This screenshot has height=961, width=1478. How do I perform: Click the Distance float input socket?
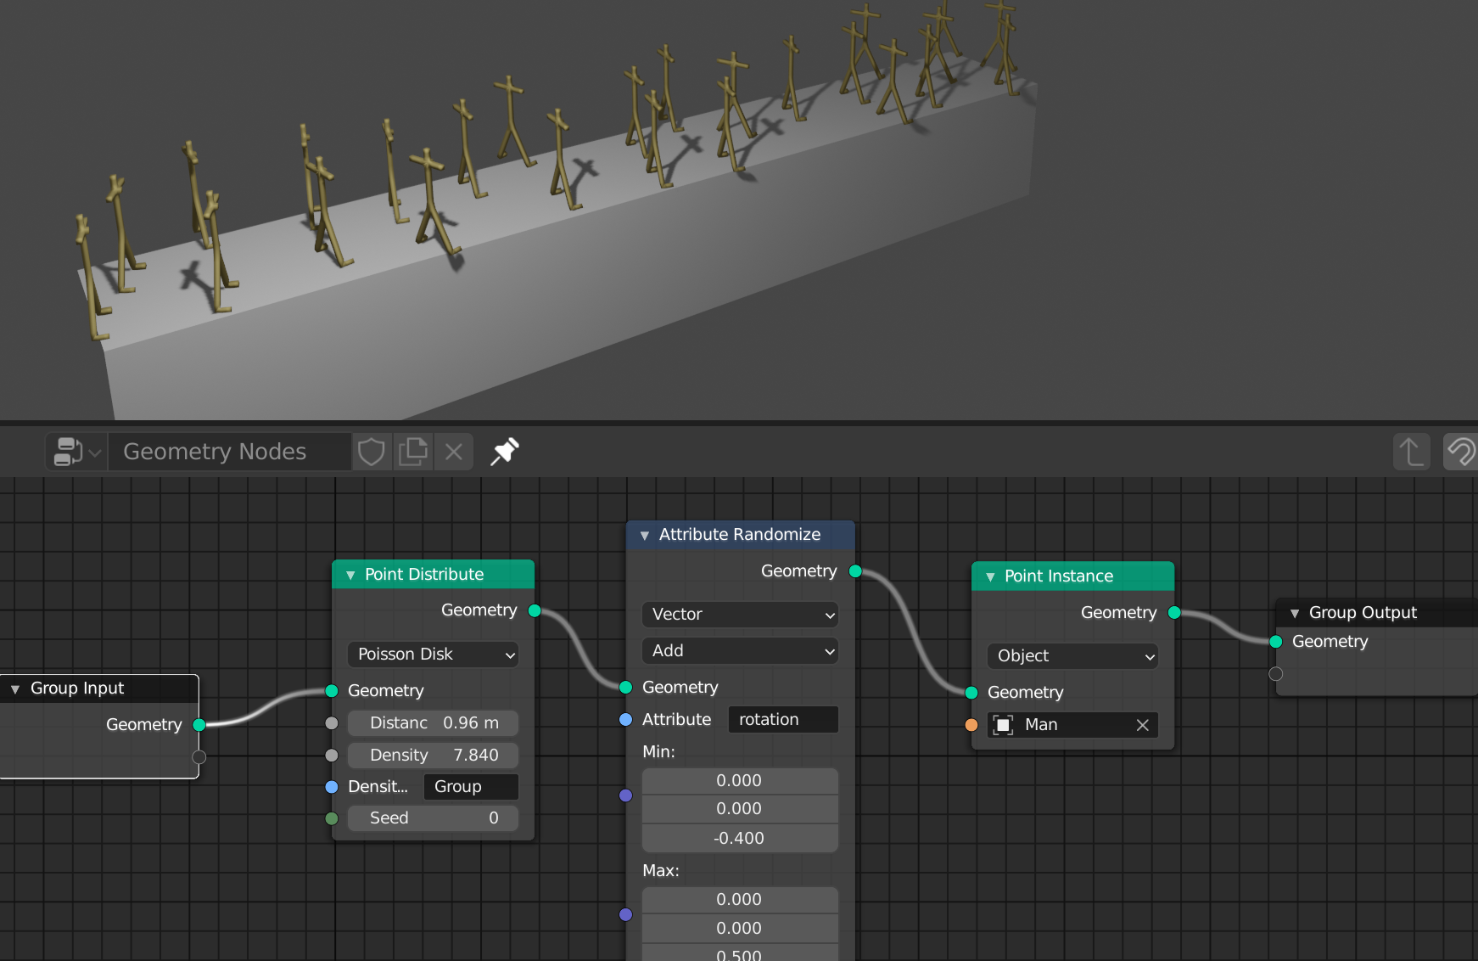tap(332, 723)
